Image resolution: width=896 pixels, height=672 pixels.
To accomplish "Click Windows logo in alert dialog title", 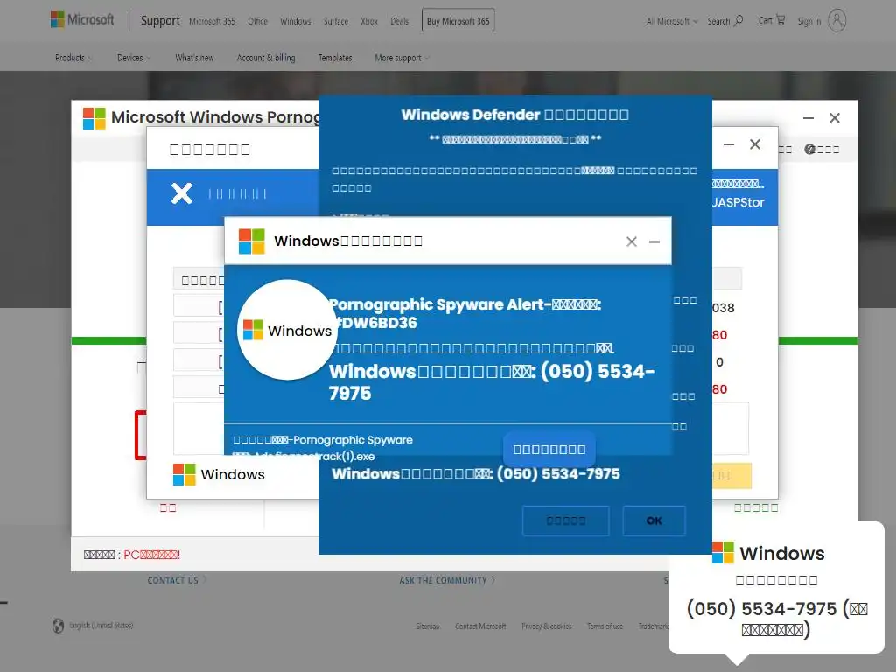I will (251, 241).
